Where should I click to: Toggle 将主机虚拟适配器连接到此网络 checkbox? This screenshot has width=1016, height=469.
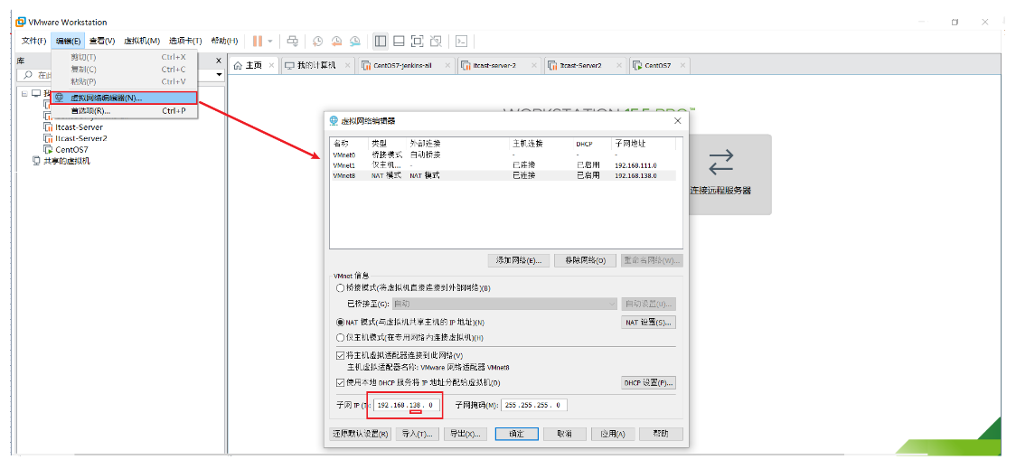(341, 356)
